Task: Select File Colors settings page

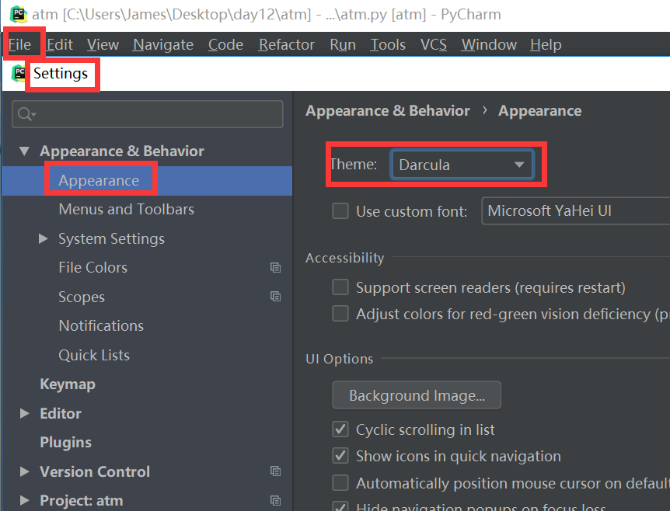Action: point(92,268)
